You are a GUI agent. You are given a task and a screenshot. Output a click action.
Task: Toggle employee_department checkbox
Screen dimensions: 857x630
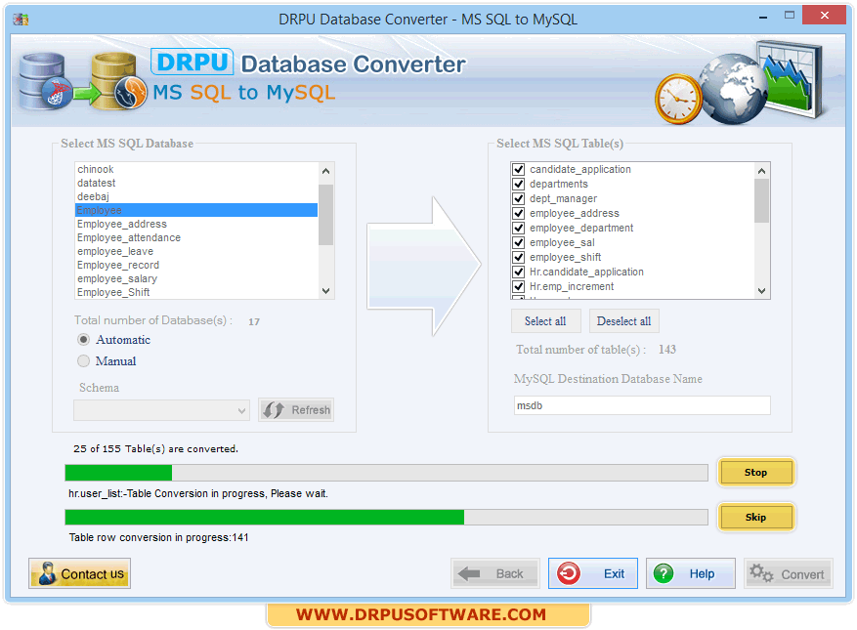pos(519,228)
